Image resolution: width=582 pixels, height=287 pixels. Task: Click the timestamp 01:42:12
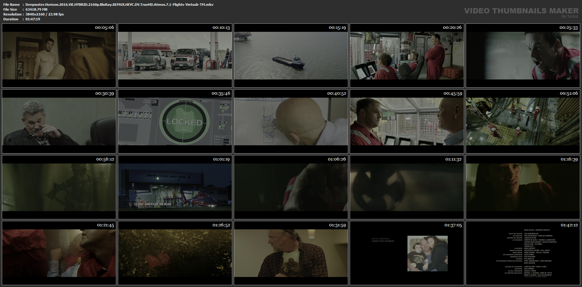coord(569,225)
